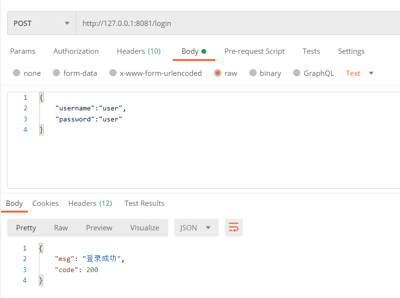Viewport: 400px width, 298px height.
Task: Switch response view to Preview
Action: pyautogui.click(x=99, y=228)
